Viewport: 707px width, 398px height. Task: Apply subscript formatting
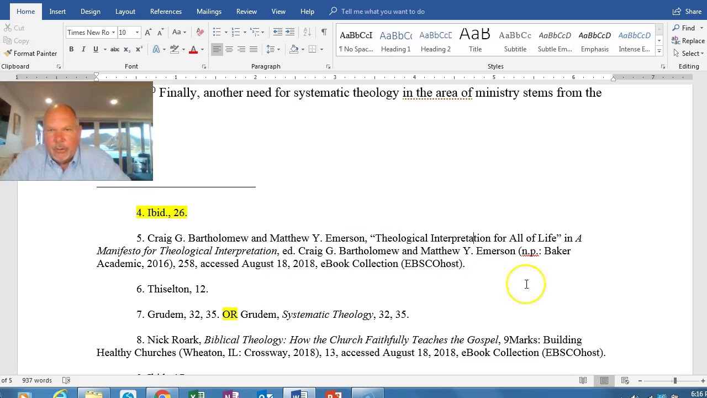tap(127, 50)
